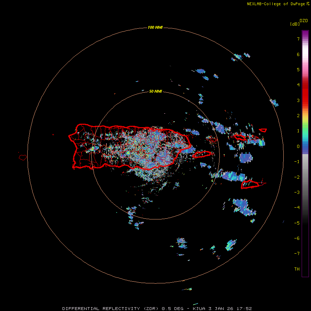The width and height of the screenshot is (311, 311).
Task: Click the small red island outline outside the 100 NMI ring to the west
Action: 22,157
